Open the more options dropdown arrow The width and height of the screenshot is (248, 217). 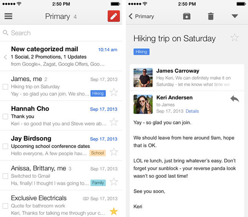tap(235, 16)
